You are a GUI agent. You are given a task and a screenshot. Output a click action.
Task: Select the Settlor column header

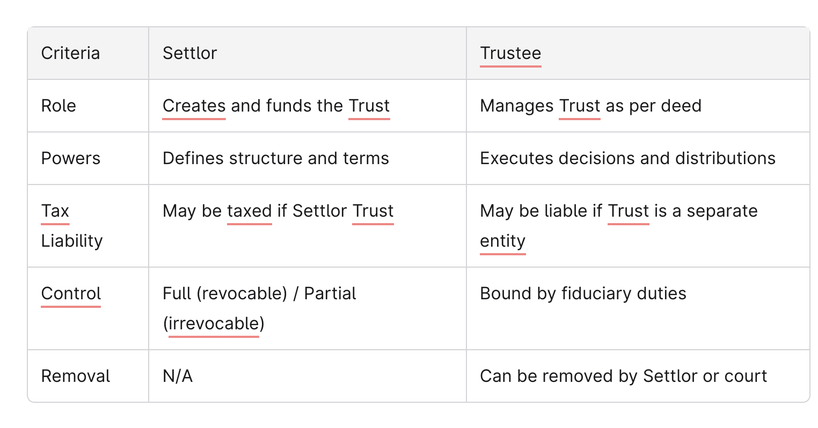tap(189, 53)
